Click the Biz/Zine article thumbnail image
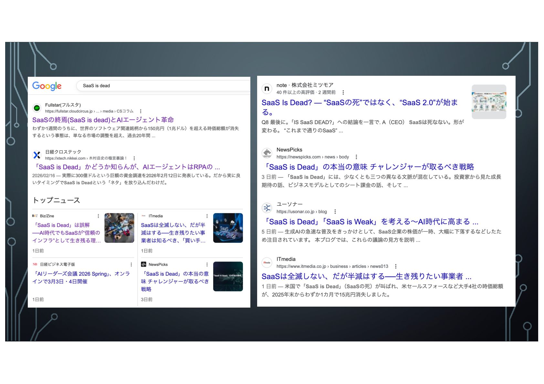The height and width of the screenshot is (384, 544). coord(119,228)
